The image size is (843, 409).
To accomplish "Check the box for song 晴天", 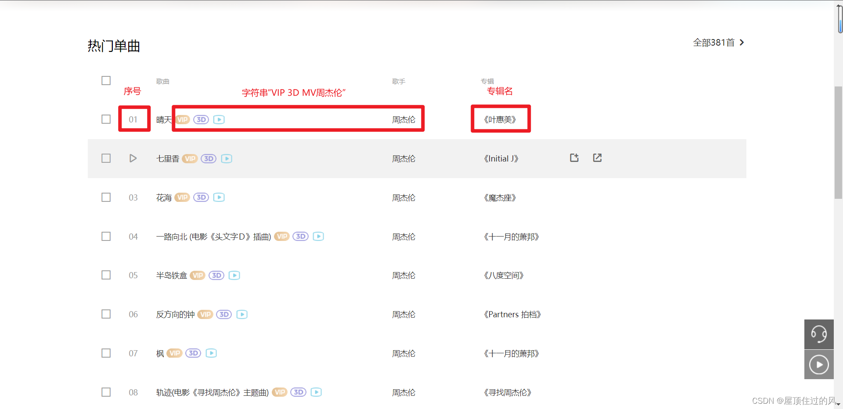I will tap(106, 119).
